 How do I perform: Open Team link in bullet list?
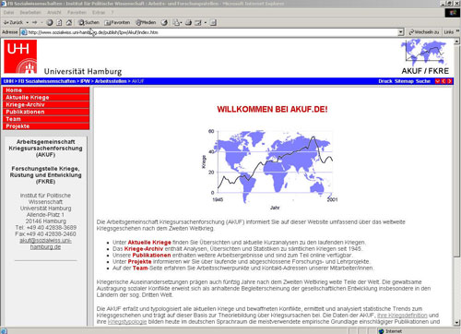[x=140, y=268]
